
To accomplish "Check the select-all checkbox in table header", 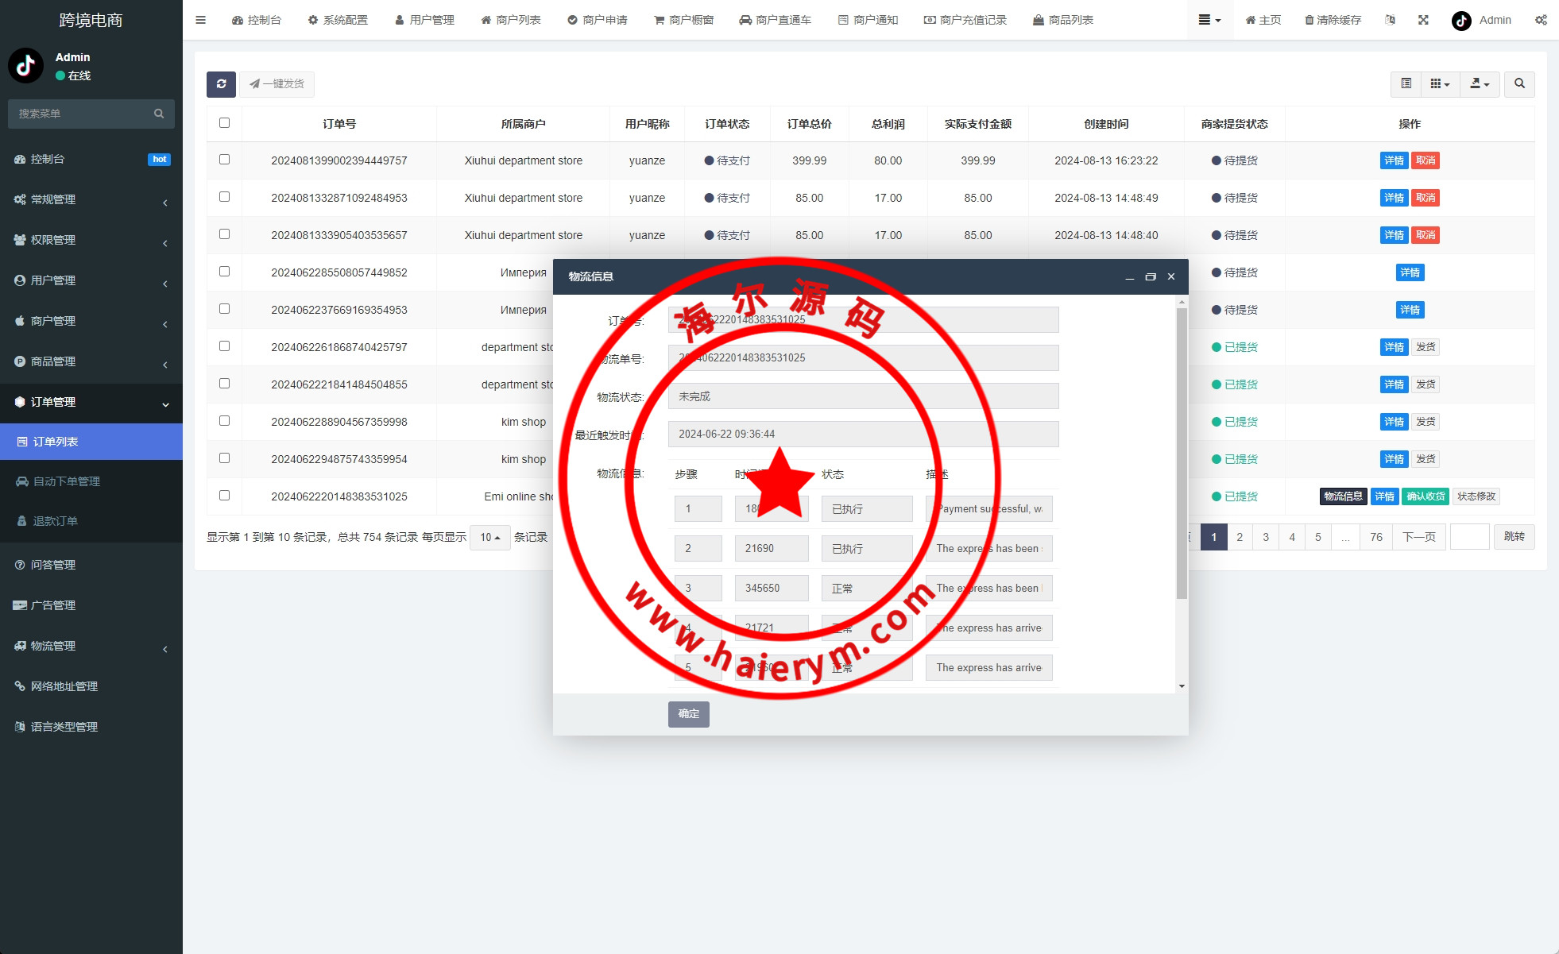I will pyautogui.click(x=224, y=123).
